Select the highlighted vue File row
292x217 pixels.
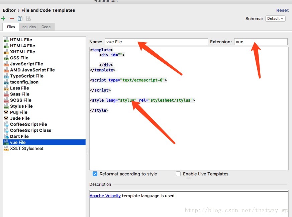pyautogui.click(x=44, y=142)
